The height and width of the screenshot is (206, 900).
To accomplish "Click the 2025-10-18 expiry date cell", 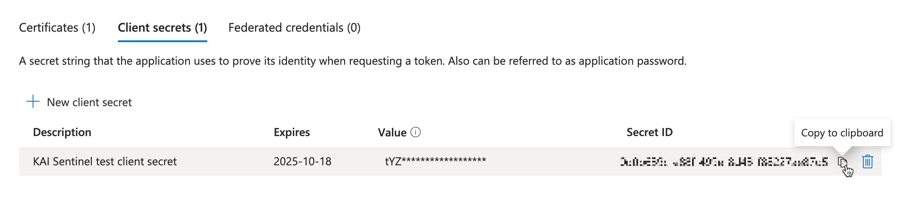I will pyautogui.click(x=302, y=161).
